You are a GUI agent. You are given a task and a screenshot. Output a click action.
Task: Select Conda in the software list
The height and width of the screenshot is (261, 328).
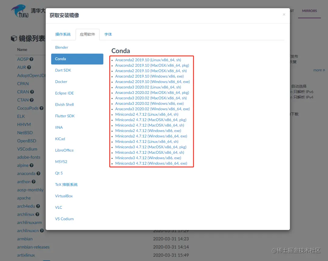77,59
